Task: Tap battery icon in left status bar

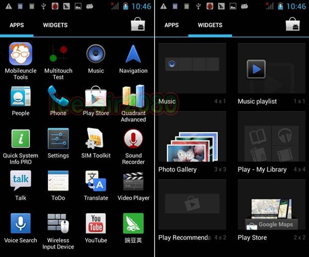Action: 126,6
